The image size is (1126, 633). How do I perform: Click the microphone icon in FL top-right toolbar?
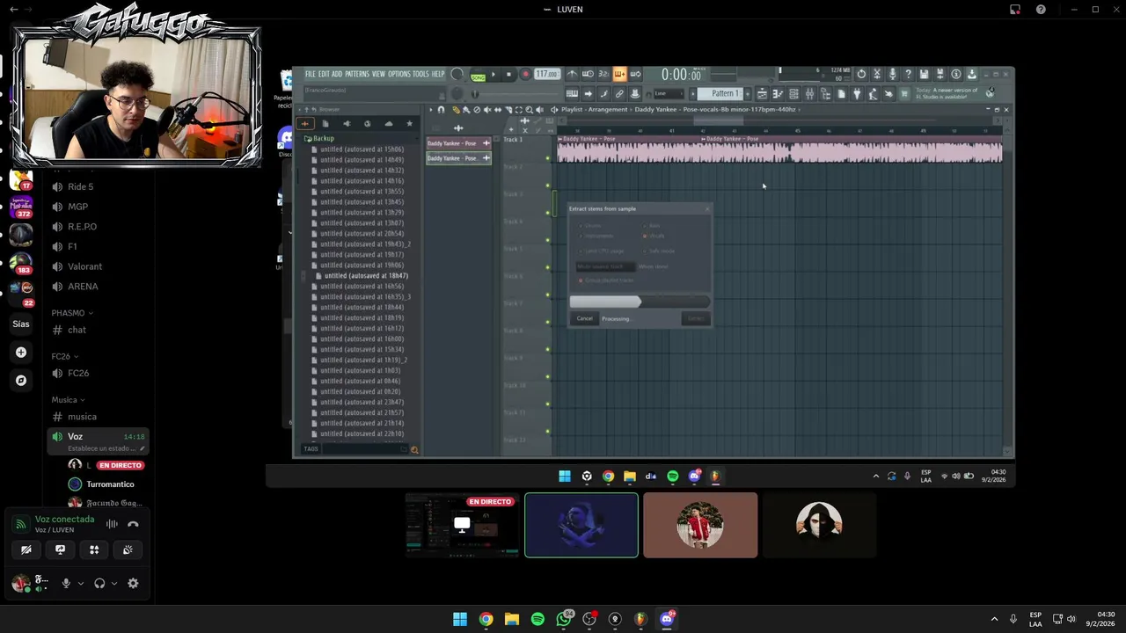pos(893,74)
